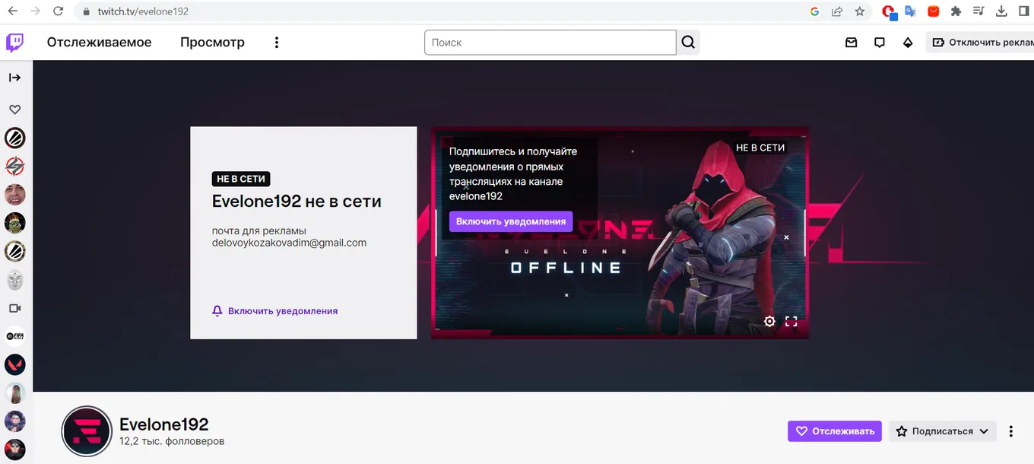Click the Evelone192 channel name heading

(x=164, y=424)
